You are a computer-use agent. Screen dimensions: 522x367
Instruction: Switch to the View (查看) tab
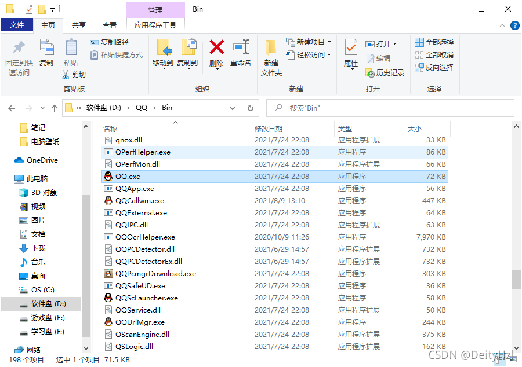(x=110, y=25)
